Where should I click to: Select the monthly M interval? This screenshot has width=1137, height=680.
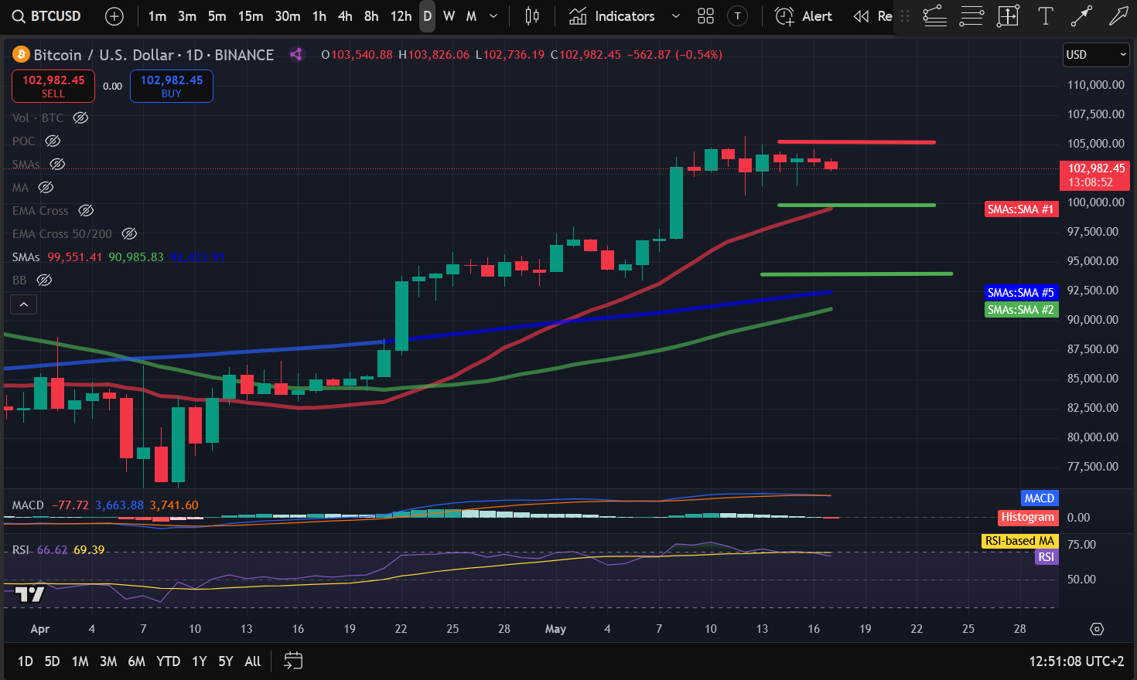pyautogui.click(x=471, y=16)
